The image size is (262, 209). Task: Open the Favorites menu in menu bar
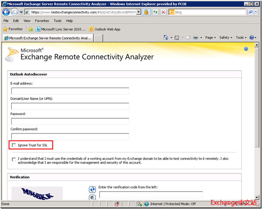tap(42, 21)
